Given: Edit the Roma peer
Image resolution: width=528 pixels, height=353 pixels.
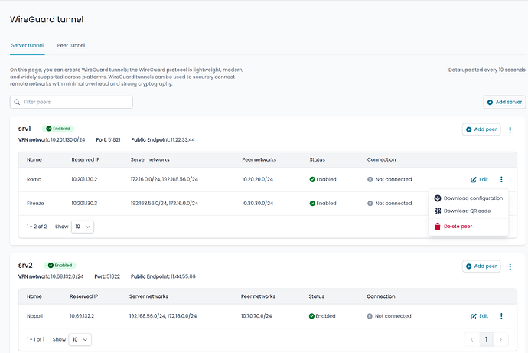Looking at the screenshot, I should pos(480,179).
